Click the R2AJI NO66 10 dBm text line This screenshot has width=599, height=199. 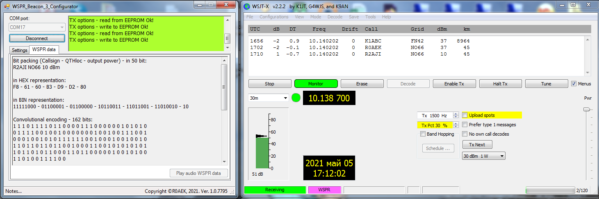click(x=37, y=67)
